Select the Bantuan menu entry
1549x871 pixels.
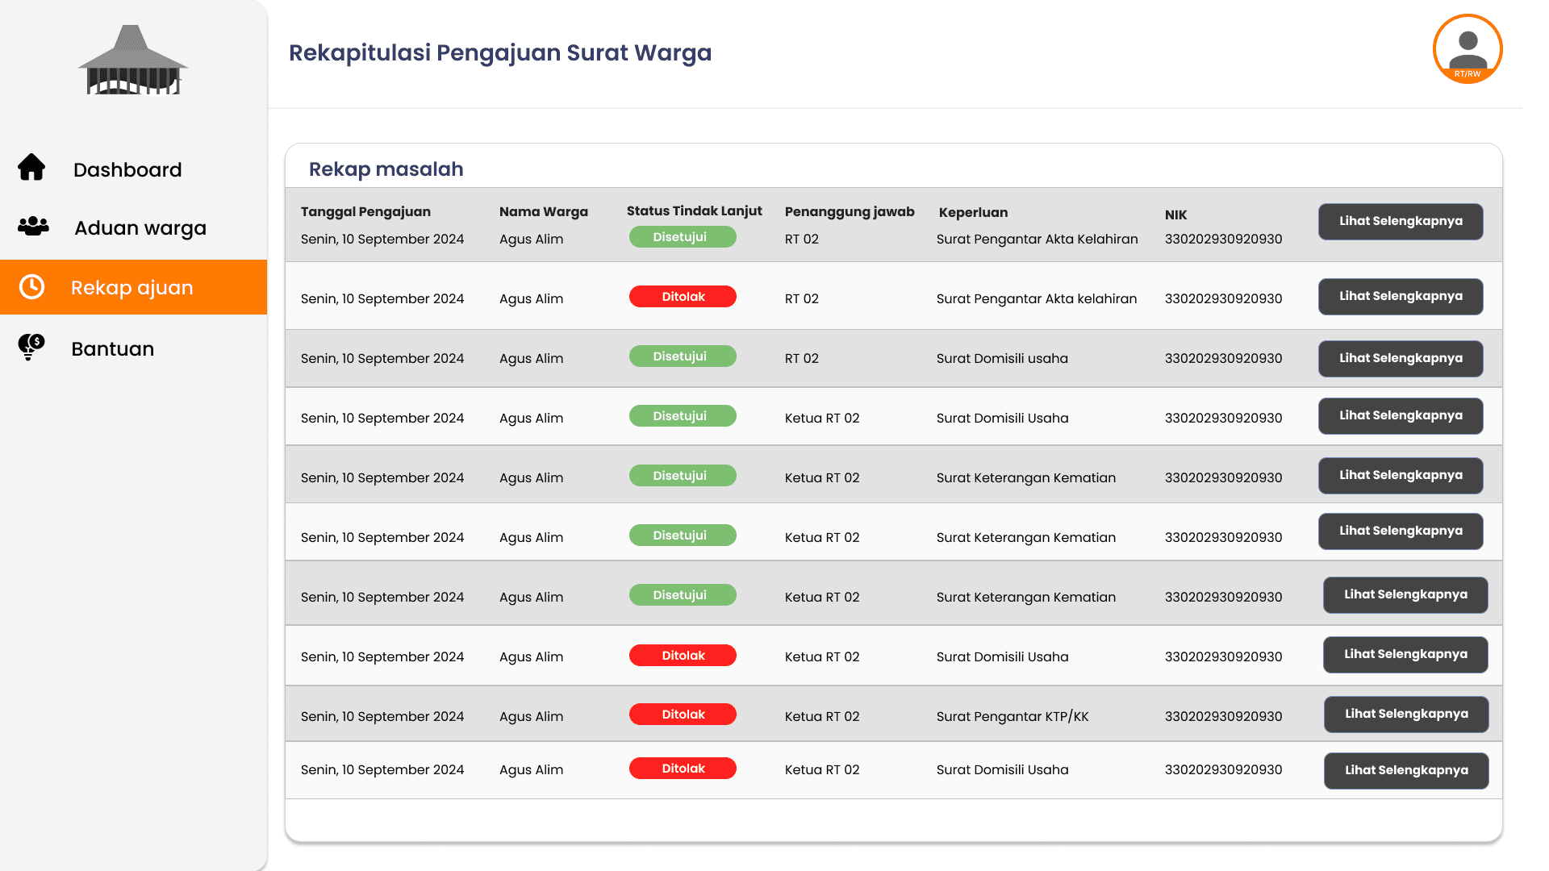[x=112, y=349]
